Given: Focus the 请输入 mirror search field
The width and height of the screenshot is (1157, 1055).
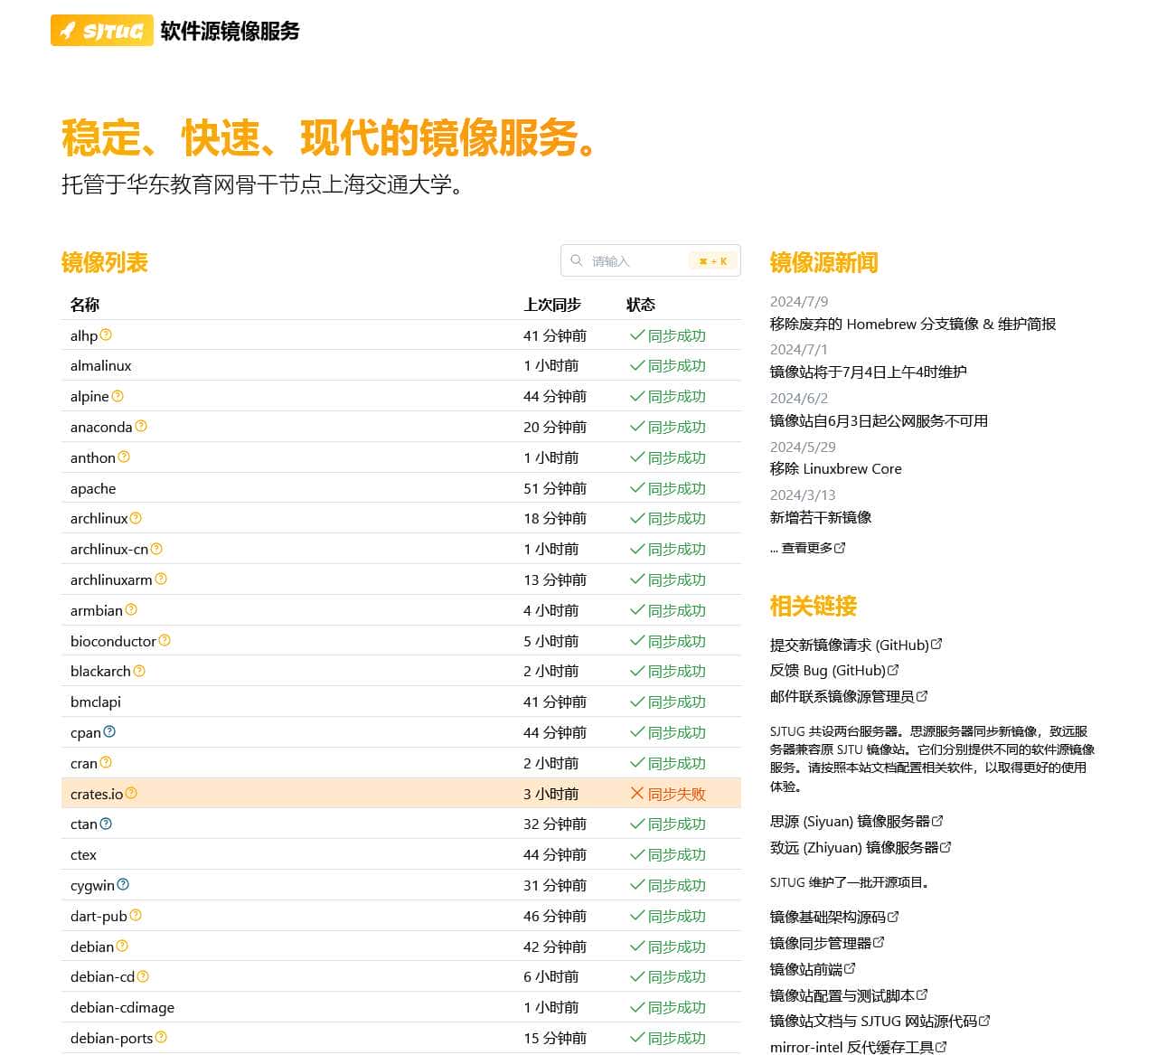Looking at the screenshot, I should (651, 260).
